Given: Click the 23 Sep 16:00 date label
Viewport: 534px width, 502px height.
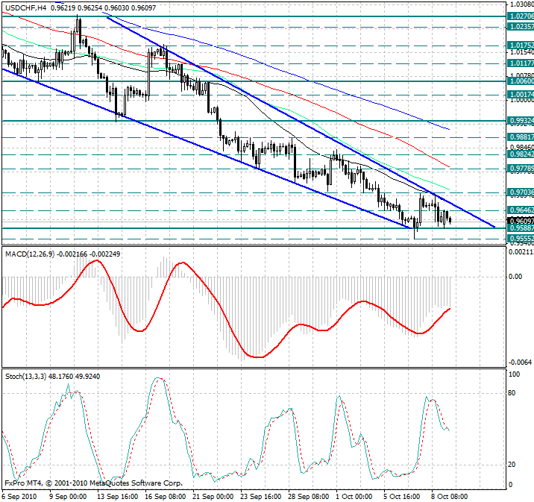Looking at the screenshot, I should tap(260, 496).
